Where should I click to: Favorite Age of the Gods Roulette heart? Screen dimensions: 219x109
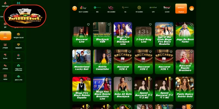click(x=171, y=25)
